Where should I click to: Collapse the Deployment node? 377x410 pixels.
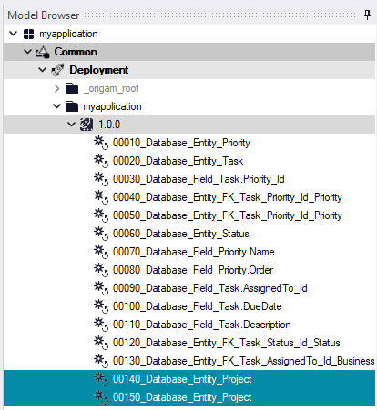(x=42, y=70)
